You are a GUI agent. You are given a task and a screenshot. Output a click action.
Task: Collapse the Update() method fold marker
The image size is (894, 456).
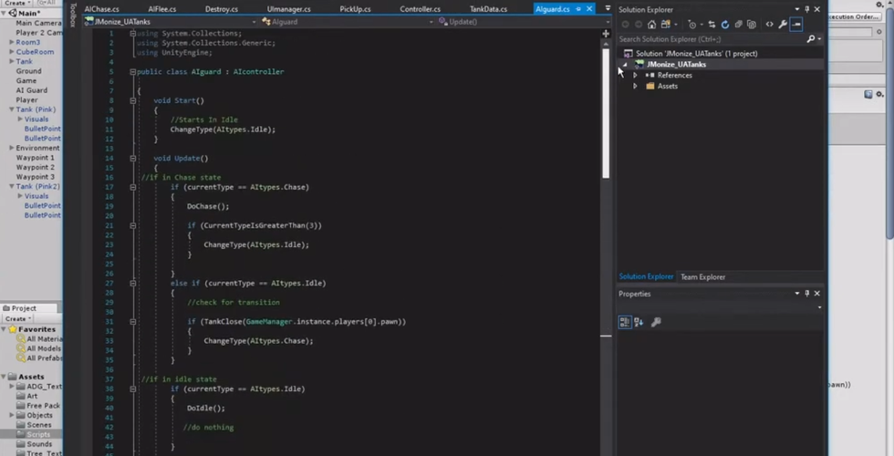click(x=133, y=158)
